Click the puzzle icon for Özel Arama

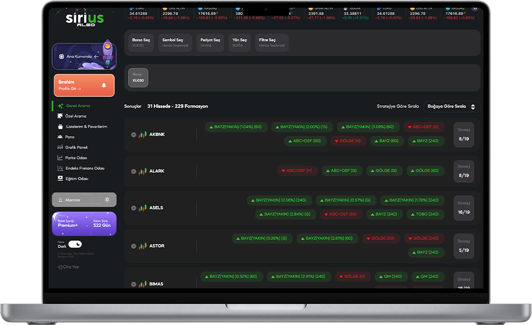coord(60,116)
